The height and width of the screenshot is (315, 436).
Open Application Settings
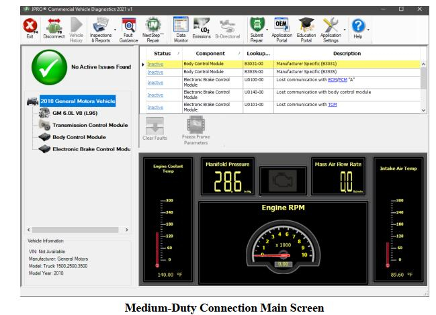coord(331,30)
